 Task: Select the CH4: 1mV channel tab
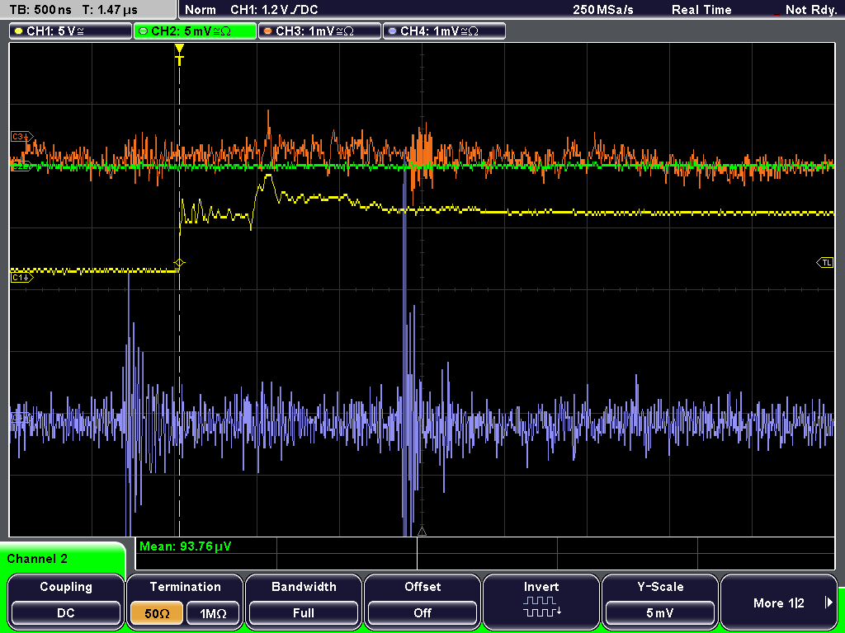pyautogui.click(x=444, y=31)
